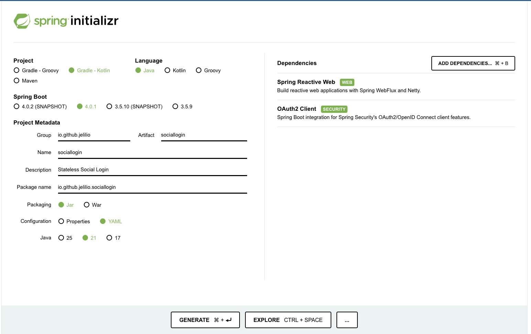Click the spring initializr title text
531x334 pixels.
coord(76,21)
